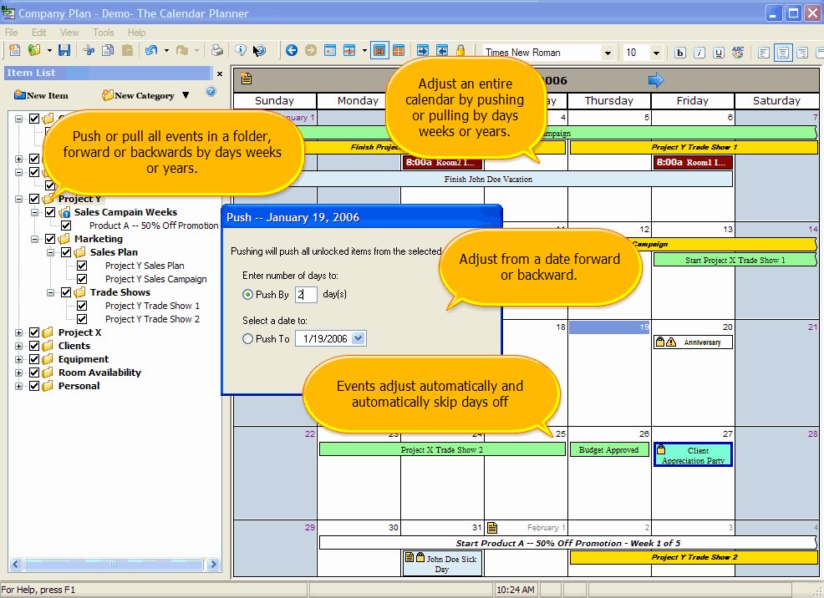Open the Edit menu
The height and width of the screenshot is (598, 824).
pyautogui.click(x=39, y=33)
